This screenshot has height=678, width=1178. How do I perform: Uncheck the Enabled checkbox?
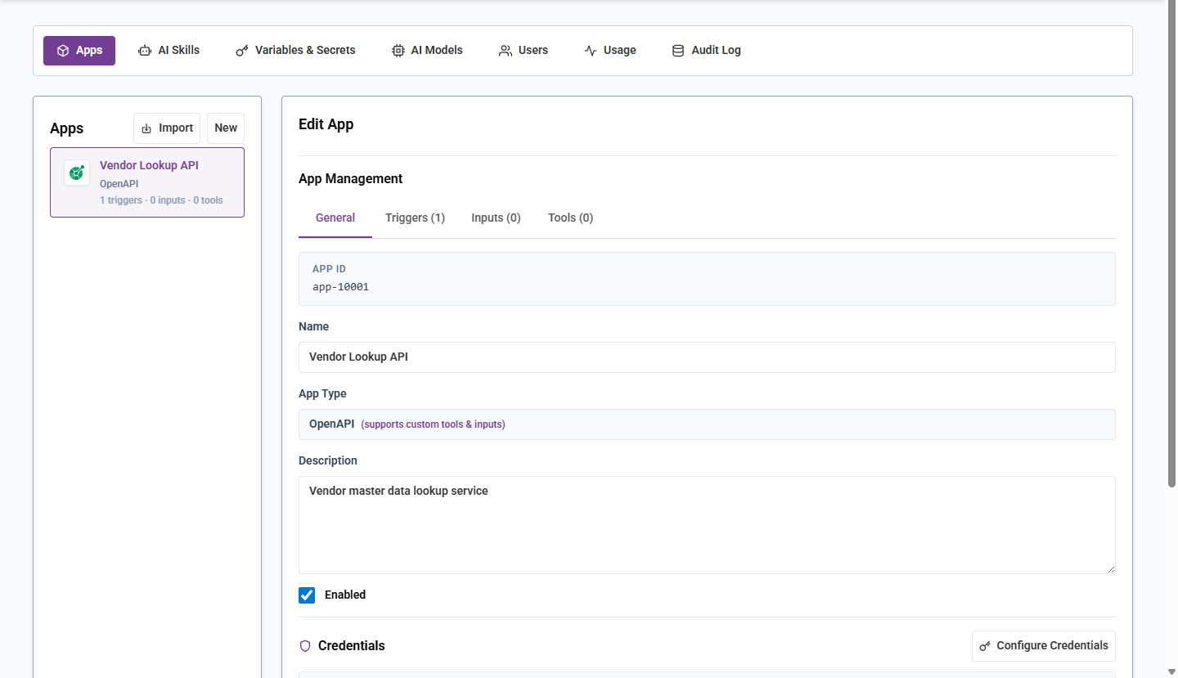point(307,595)
